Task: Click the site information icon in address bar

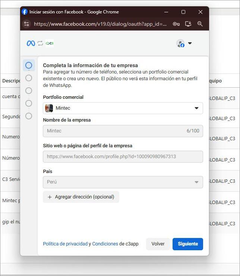Action: click(x=26, y=24)
